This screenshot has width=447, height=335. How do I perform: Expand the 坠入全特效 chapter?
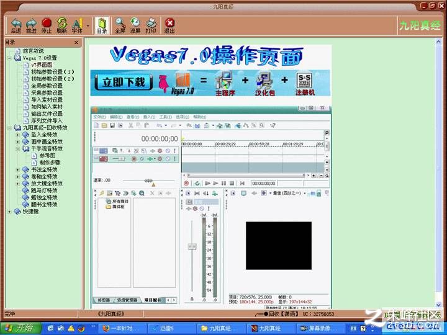[x=17, y=135]
